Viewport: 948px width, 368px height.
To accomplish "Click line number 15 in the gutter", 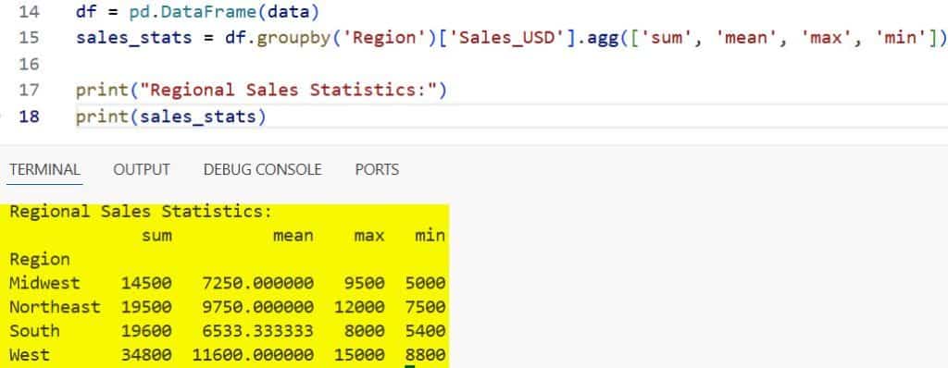I will pos(29,38).
